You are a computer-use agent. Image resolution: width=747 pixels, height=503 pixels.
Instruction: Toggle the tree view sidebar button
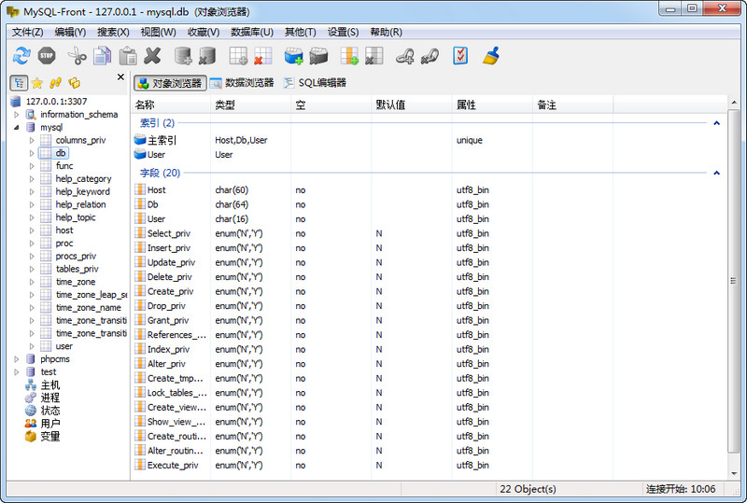point(19,83)
